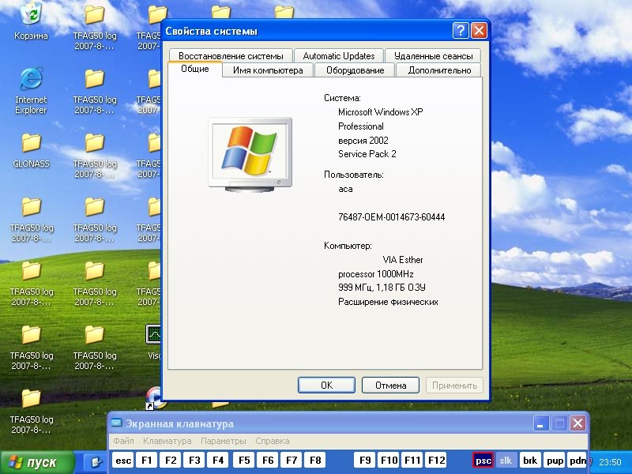Select TFAG50 log folder right of Корзина

(x=95, y=28)
